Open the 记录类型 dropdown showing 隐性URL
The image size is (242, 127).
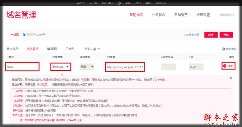61,67
